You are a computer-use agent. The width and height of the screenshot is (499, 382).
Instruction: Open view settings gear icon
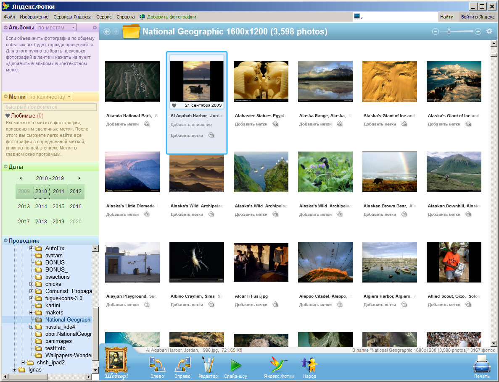coord(489,31)
